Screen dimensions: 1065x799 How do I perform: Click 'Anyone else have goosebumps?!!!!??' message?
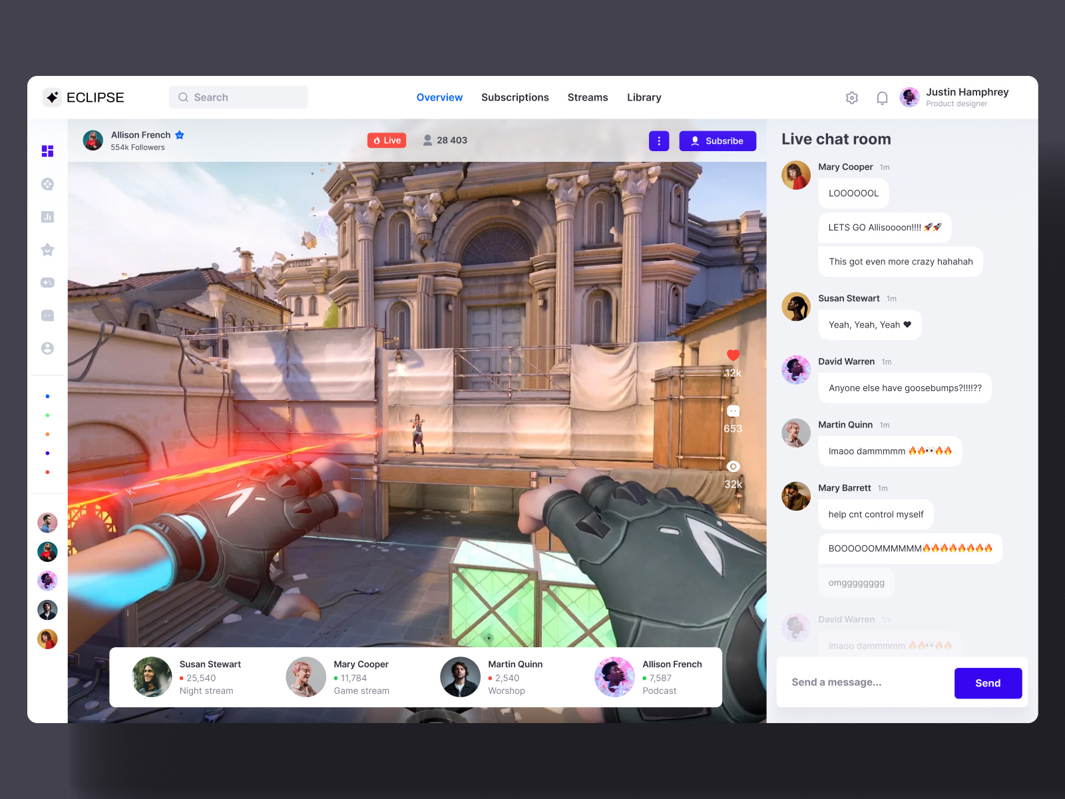click(905, 388)
